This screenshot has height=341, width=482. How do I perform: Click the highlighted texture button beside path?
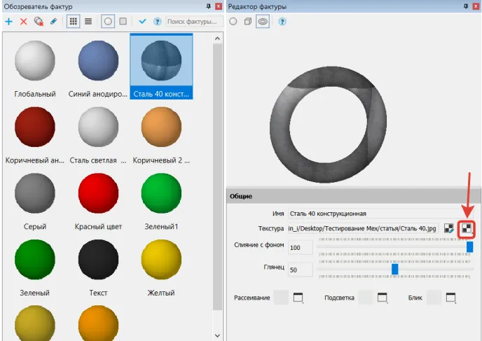pyautogui.click(x=466, y=228)
